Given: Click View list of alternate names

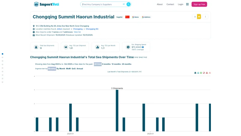Looking at the screenshot, I should coord(77,32).
